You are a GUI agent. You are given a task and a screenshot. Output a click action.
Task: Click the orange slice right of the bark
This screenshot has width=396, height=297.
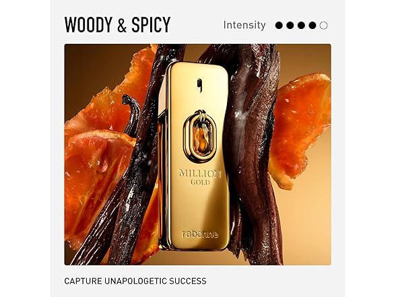[x=300, y=129]
